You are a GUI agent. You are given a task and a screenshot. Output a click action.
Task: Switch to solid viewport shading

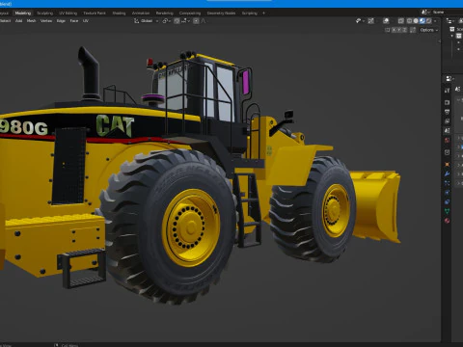point(416,21)
